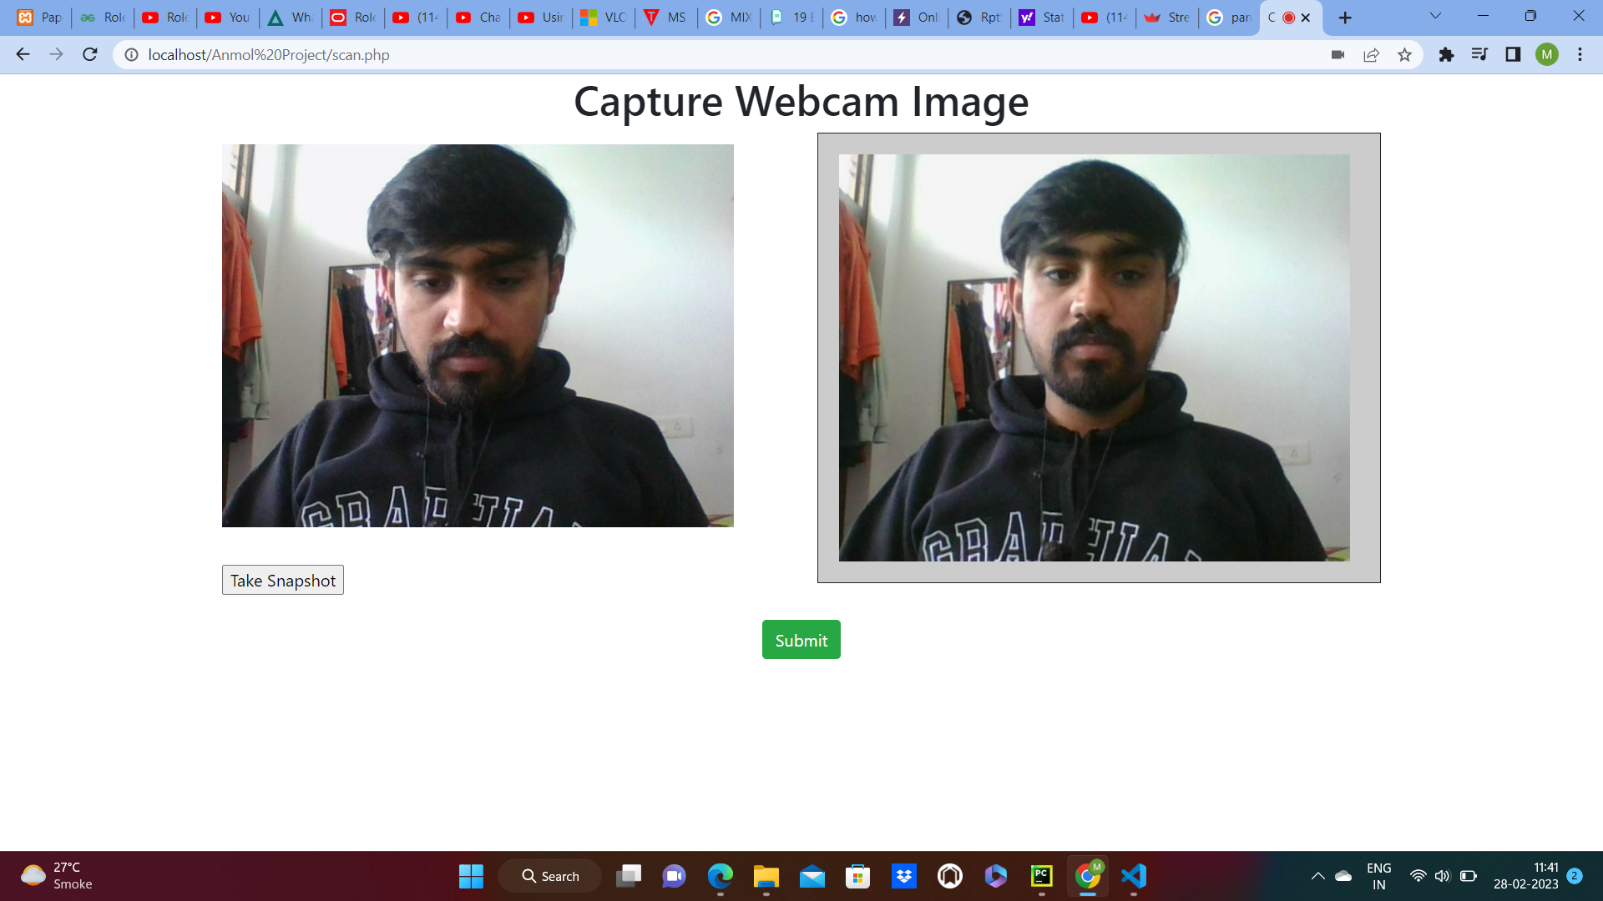
Task: Open Visual Studio Code from the taskbar
Action: click(x=1133, y=876)
